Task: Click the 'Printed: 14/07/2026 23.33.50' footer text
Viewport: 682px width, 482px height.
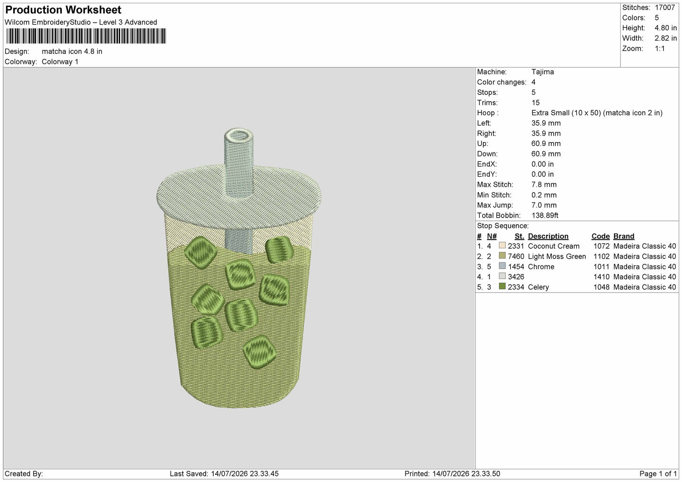Action: coord(452,474)
